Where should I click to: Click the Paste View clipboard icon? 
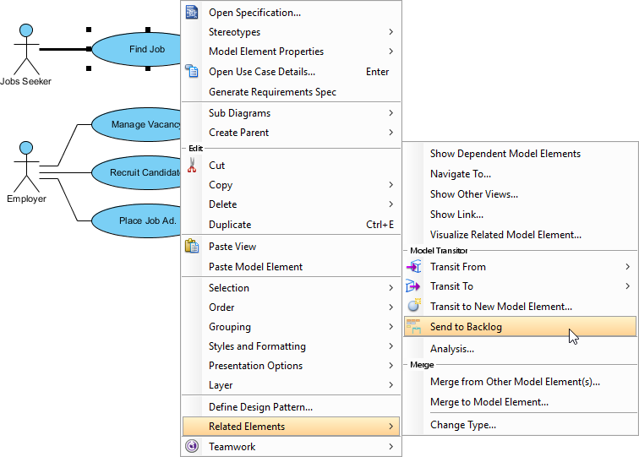(x=192, y=246)
